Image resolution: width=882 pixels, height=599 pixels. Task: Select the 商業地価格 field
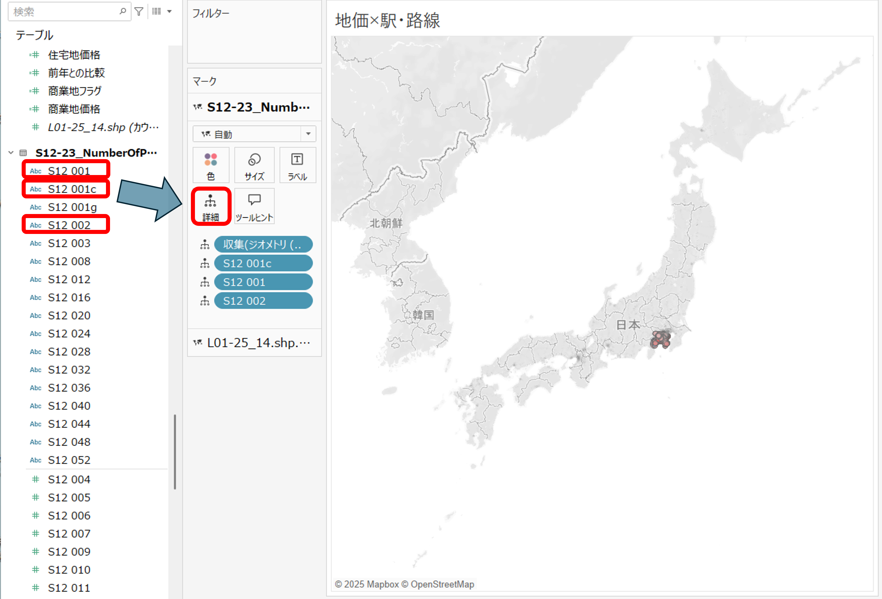point(74,109)
